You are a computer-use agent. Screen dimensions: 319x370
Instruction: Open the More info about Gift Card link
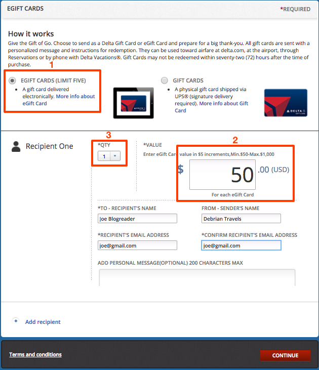tap(211, 107)
